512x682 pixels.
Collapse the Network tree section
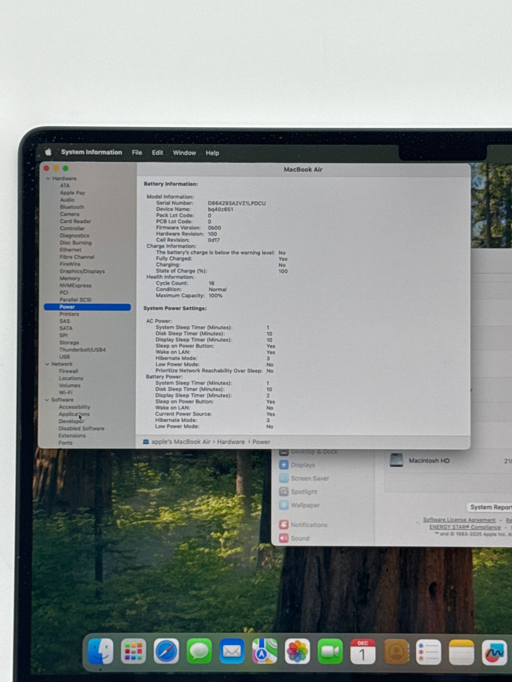point(47,364)
